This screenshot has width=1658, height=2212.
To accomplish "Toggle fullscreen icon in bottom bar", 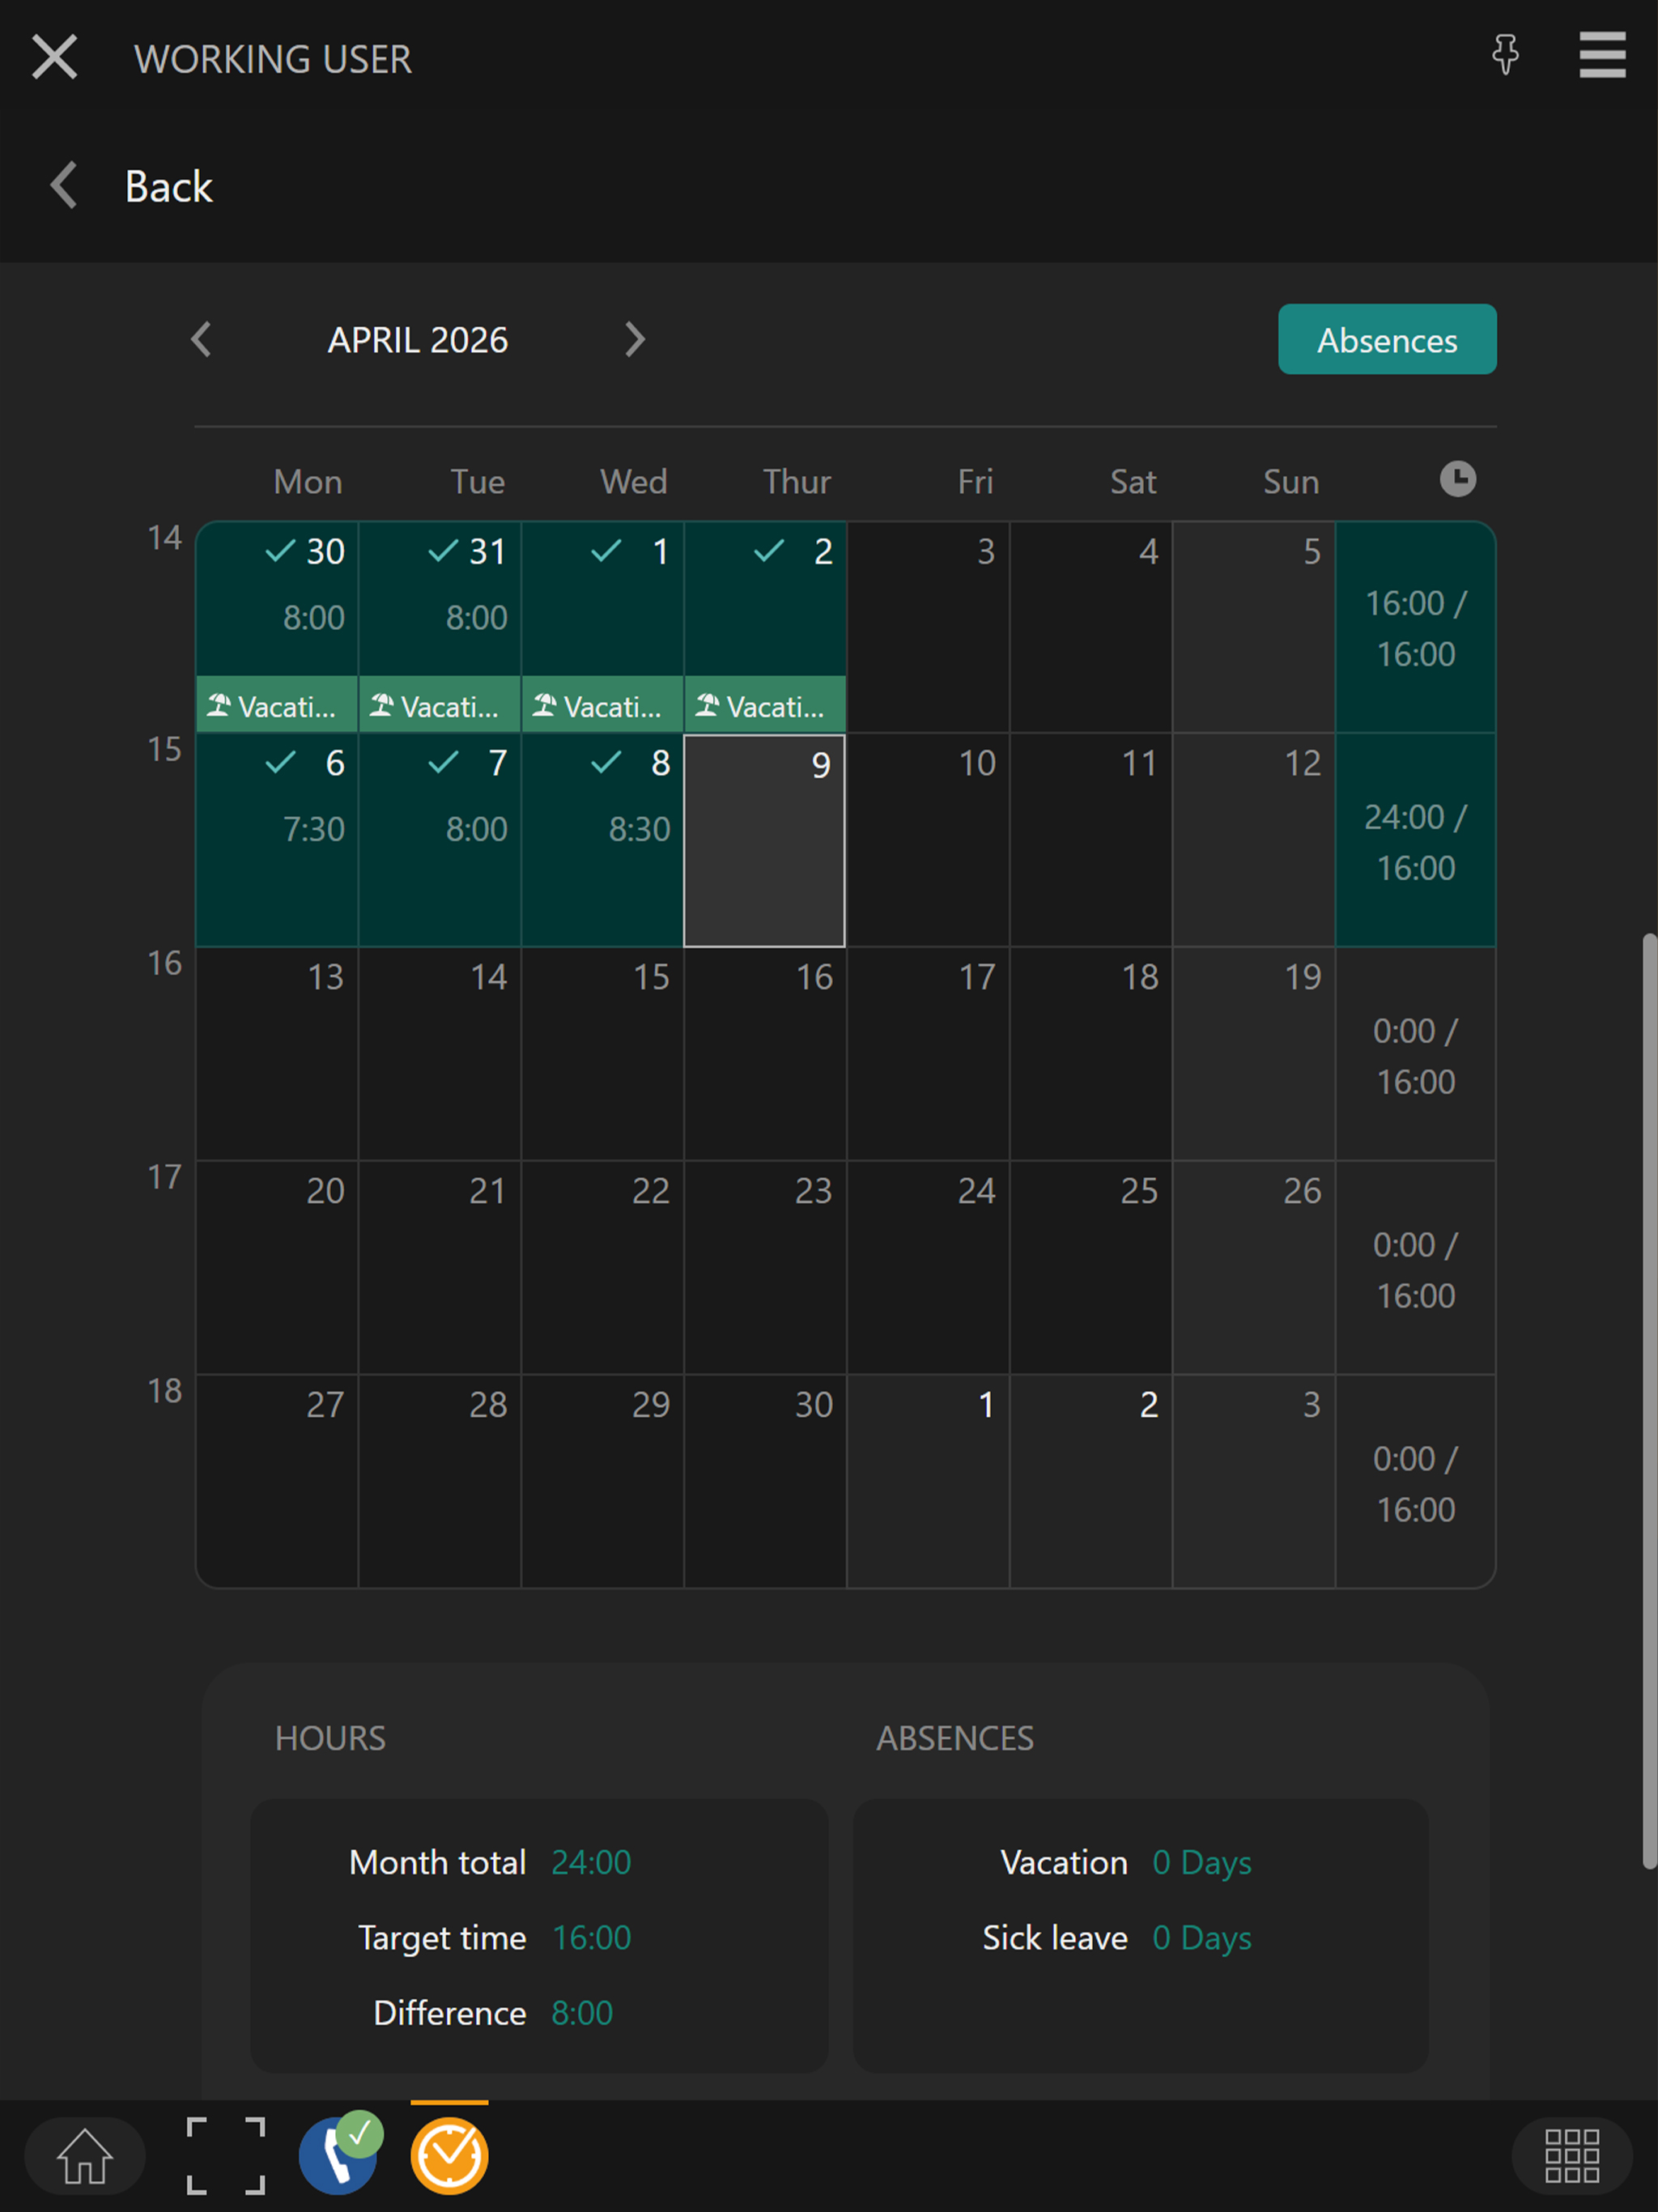I will pyautogui.click(x=226, y=2156).
